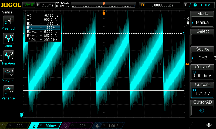Click the speaker mute icon
Image resolution: width=216 pixels, height=129 pixels.
[x=209, y=125]
